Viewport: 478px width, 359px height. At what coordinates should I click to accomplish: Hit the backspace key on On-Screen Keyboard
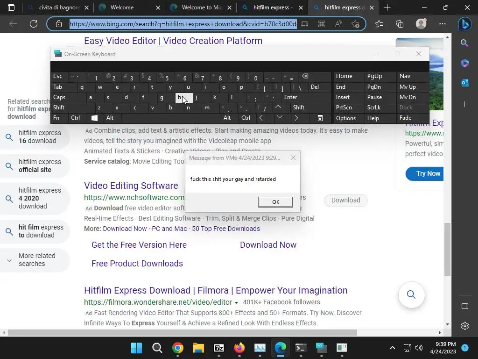pos(315,76)
